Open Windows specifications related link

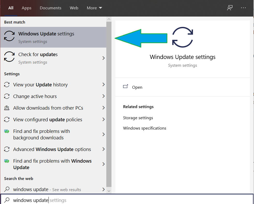(x=145, y=128)
